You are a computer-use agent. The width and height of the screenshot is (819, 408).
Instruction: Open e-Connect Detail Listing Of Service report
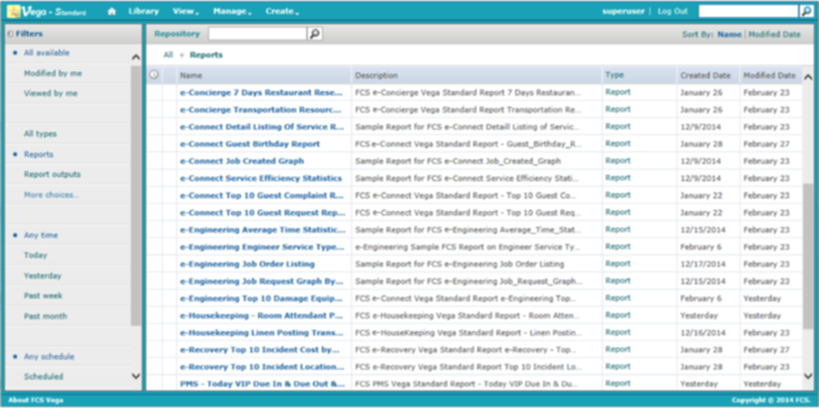(261, 127)
